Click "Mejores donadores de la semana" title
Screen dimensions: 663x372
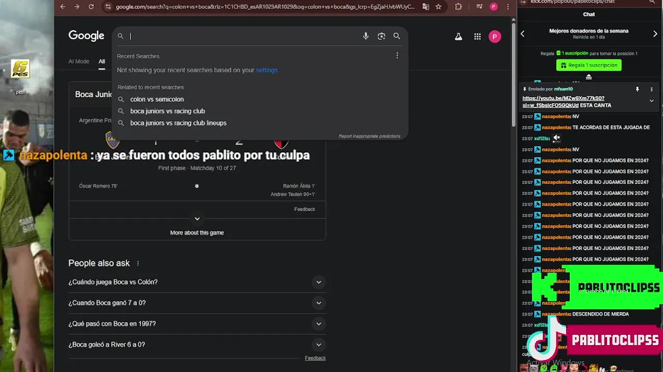coord(589,31)
